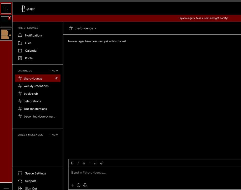Toggle italic formatting in message editor
The height and width of the screenshot is (190, 241).
78,163
